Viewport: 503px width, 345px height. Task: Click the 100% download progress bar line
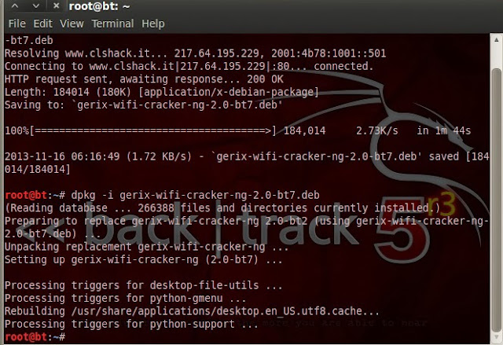[x=237, y=130]
